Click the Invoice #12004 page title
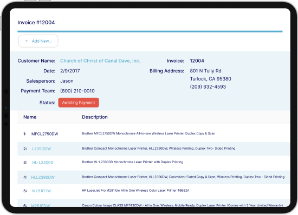298x215 pixels. click(36, 23)
